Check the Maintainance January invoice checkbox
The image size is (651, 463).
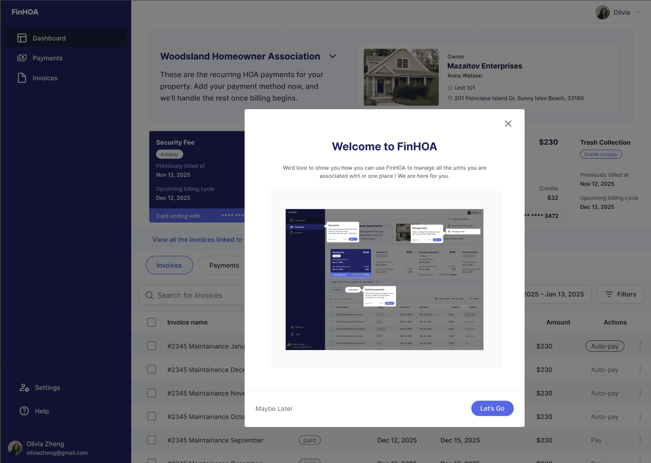coord(152,346)
